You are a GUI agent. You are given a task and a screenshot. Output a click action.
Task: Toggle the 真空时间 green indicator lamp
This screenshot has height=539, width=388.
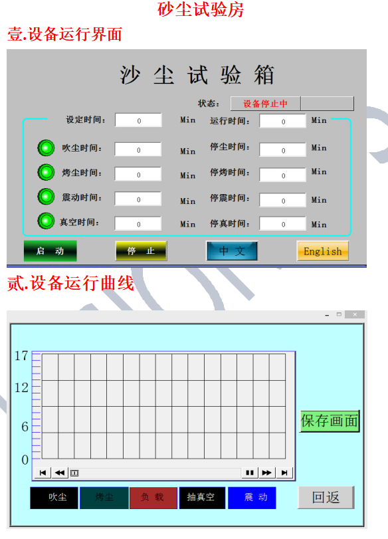click(x=46, y=221)
